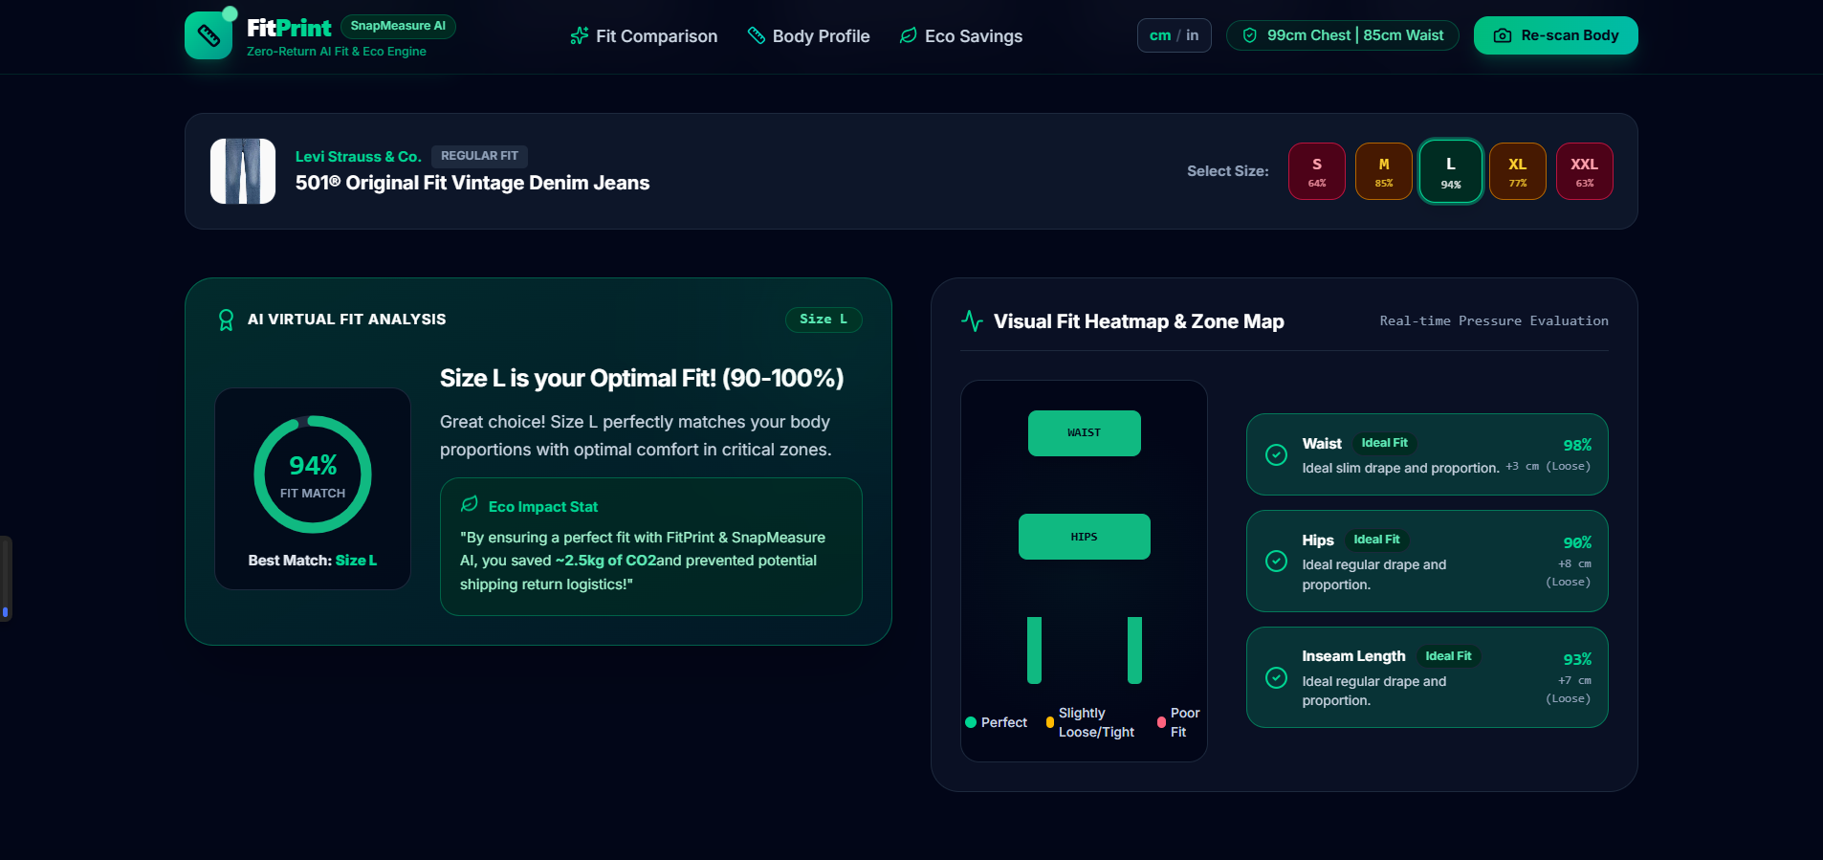
Task: Open the Fit Comparison tab
Action: [x=644, y=36]
